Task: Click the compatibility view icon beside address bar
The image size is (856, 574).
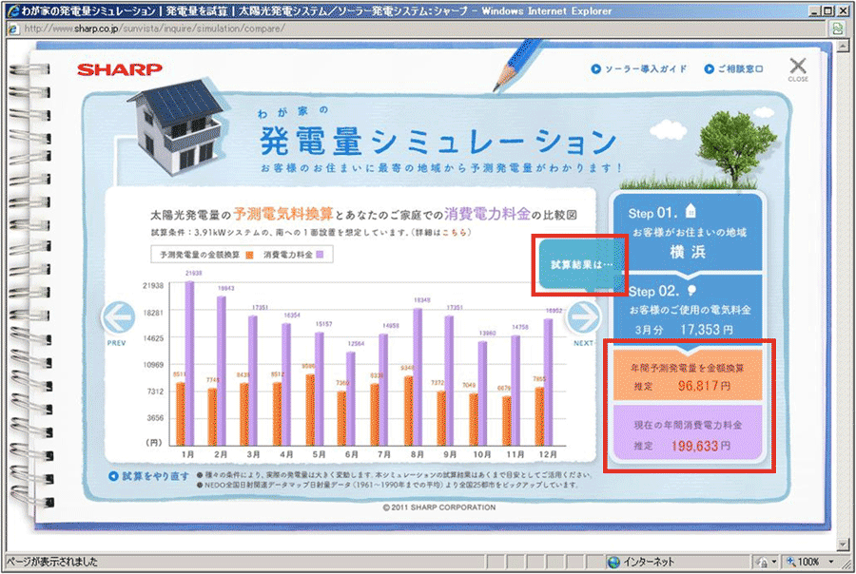Action: (836, 29)
